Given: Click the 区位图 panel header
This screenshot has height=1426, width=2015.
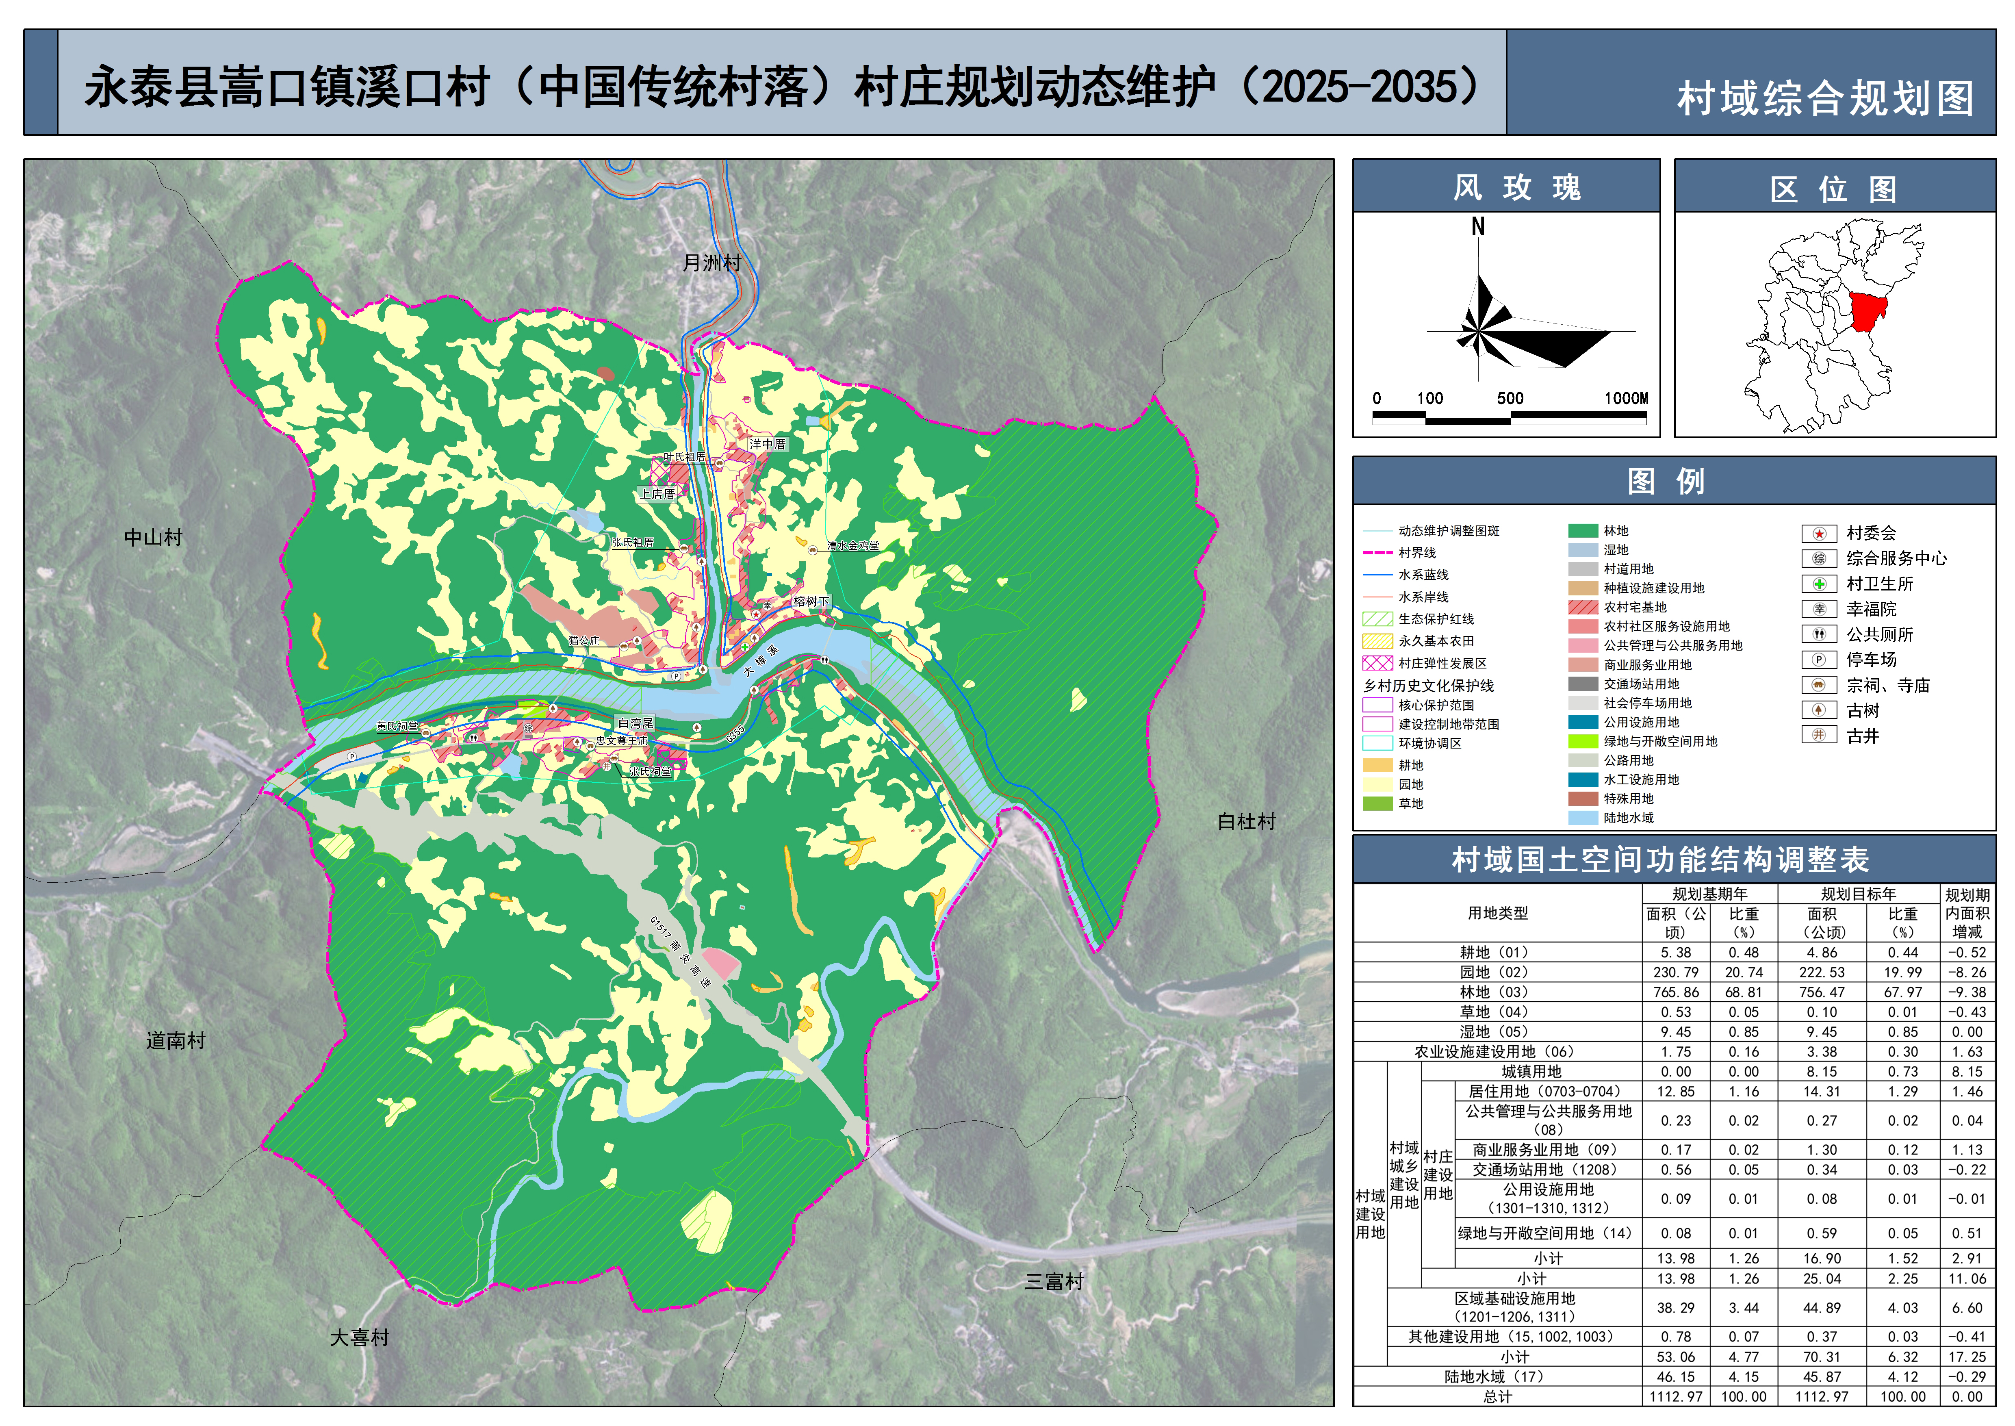Looking at the screenshot, I should tap(1834, 187).
